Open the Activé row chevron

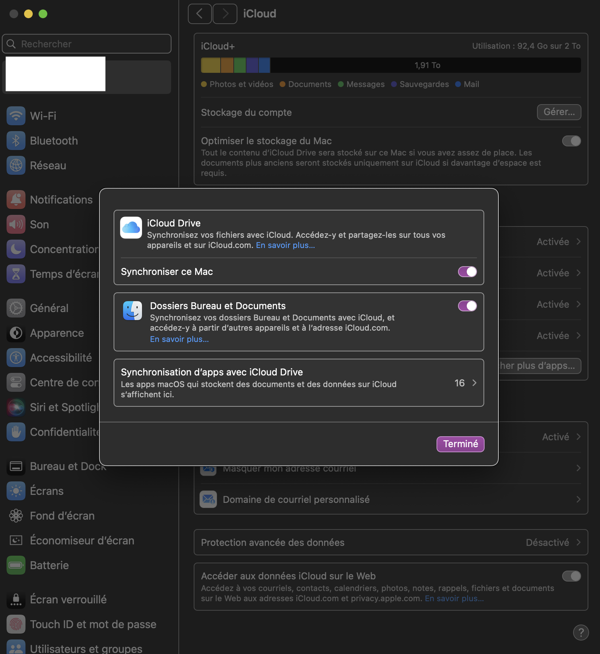point(579,437)
